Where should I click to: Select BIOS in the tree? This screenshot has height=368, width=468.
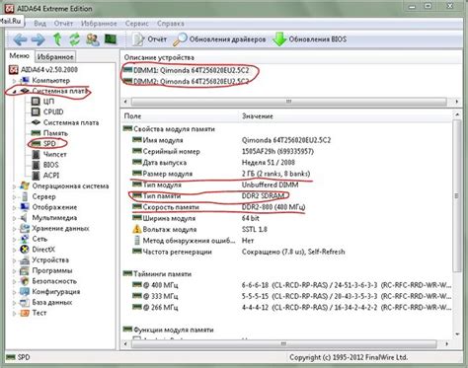tap(44, 165)
